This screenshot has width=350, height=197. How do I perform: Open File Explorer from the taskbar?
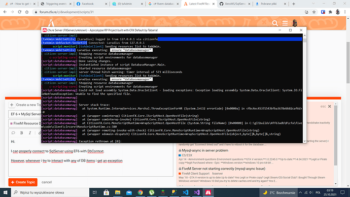(x=118, y=192)
